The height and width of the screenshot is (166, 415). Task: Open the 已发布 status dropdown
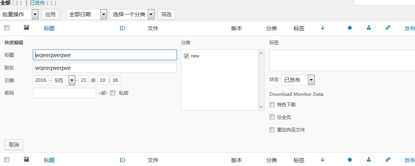pos(297,80)
